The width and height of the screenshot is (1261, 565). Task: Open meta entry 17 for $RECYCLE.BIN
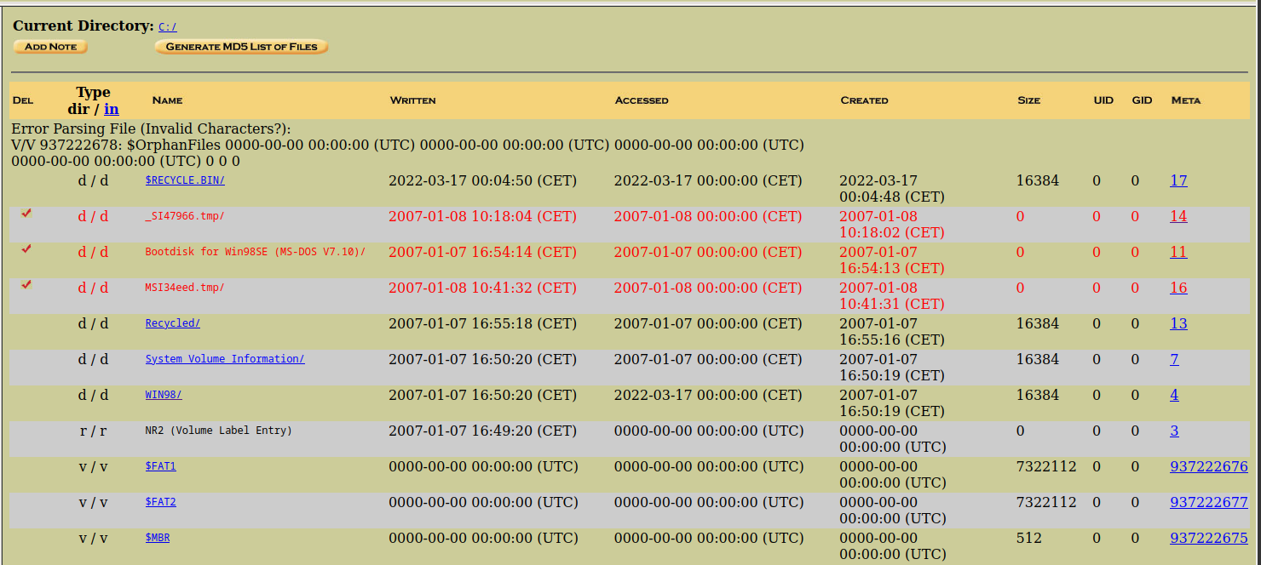click(x=1178, y=180)
